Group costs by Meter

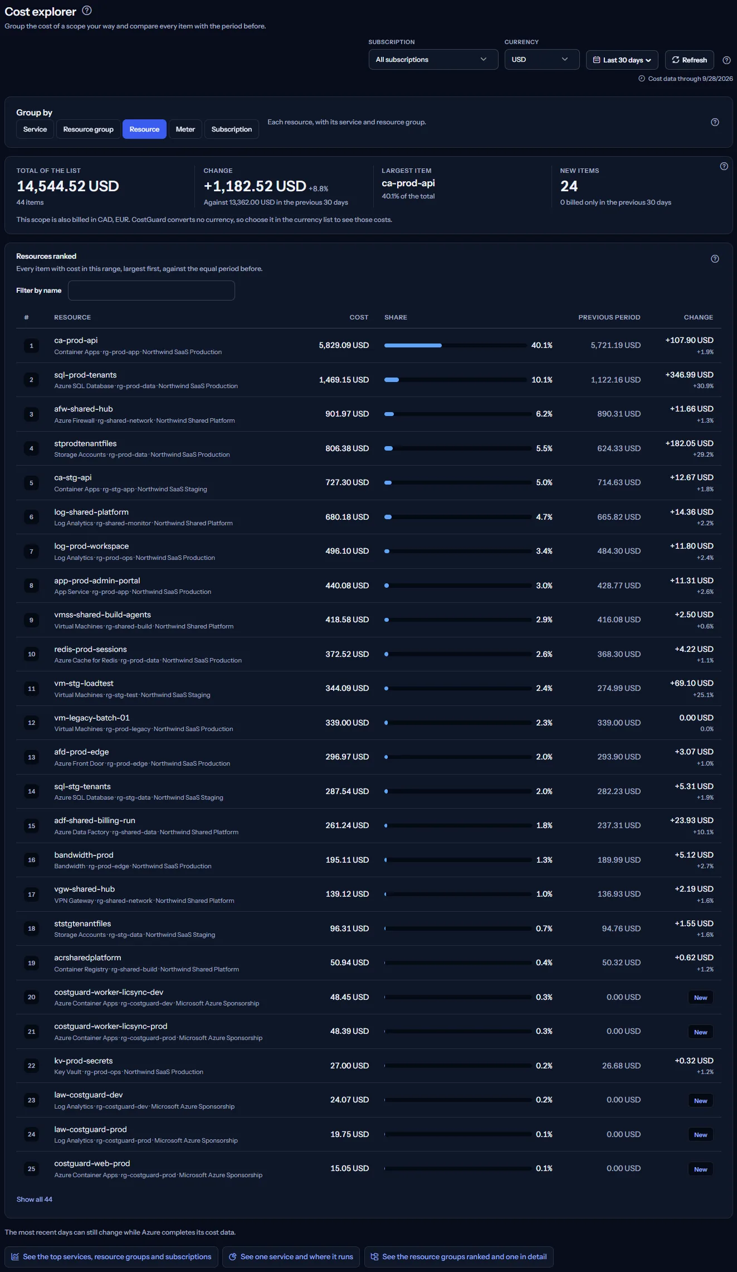tap(185, 129)
